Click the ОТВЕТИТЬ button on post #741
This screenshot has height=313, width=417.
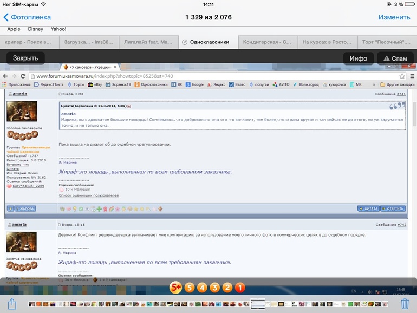click(x=393, y=208)
